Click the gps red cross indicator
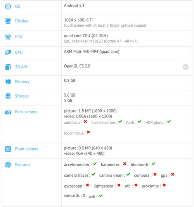The height and width of the screenshot is (207, 194). [172, 174]
